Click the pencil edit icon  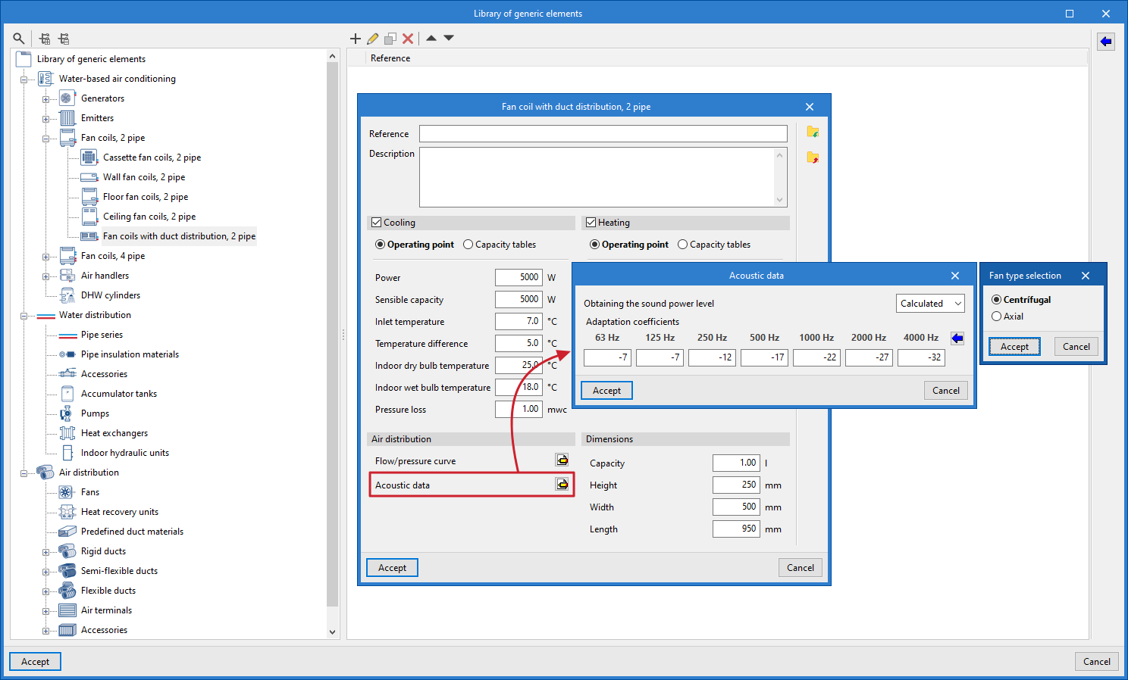(x=372, y=38)
